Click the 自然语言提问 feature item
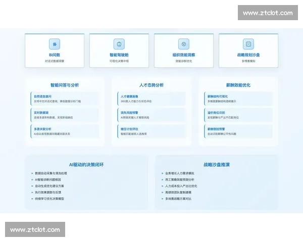Image resolution: width=303 pixels, height=242 pixels. click(65, 99)
